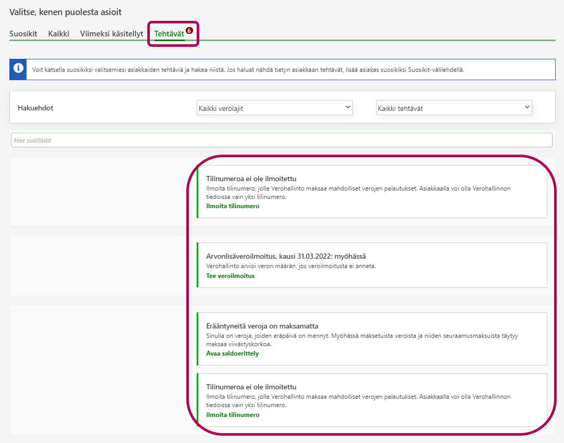The width and height of the screenshot is (564, 443).
Task: Open the Kaikki tab
Action: (59, 34)
